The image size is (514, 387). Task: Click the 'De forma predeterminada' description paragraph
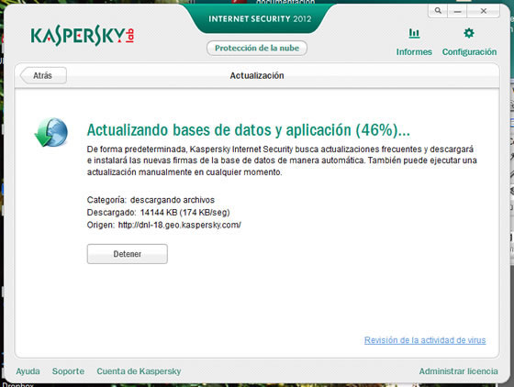click(x=282, y=160)
